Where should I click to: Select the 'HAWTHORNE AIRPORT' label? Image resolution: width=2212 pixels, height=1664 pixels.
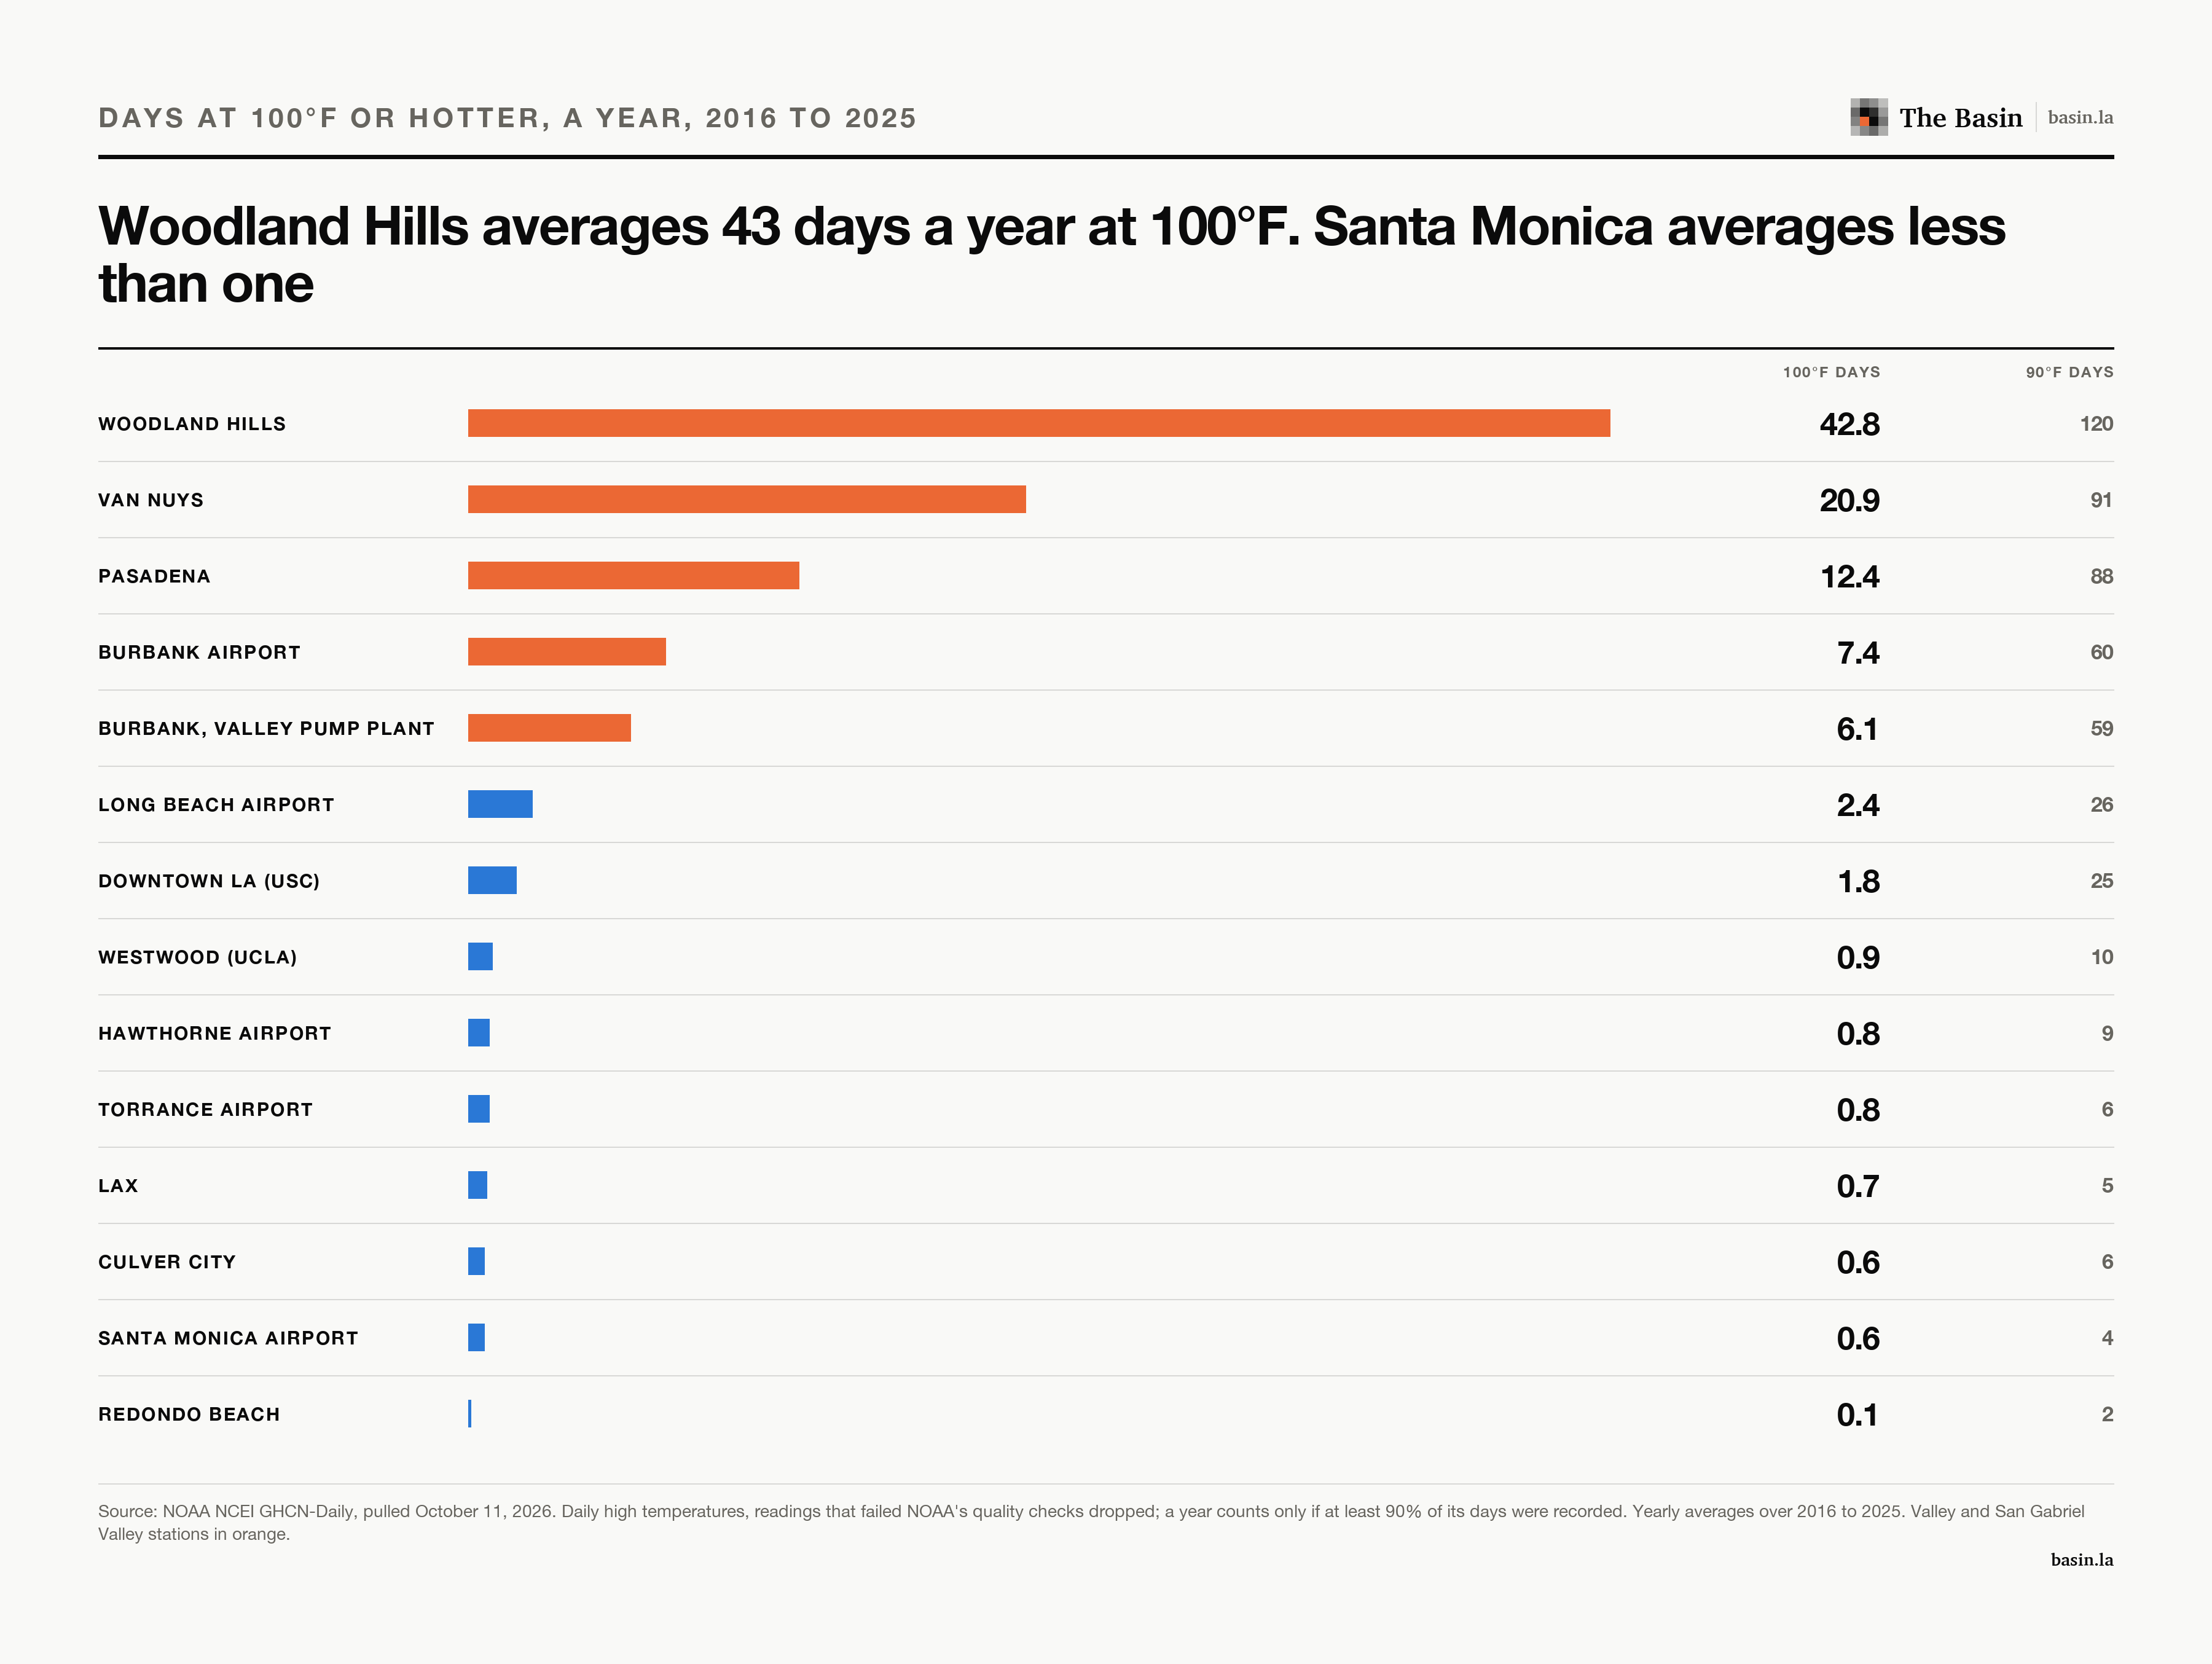pyautogui.click(x=214, y=1033)
